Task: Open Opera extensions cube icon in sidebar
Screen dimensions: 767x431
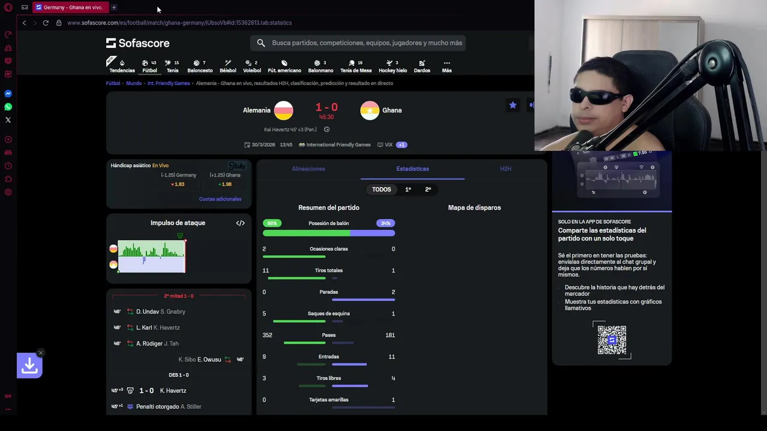Action: pos(8,179)
